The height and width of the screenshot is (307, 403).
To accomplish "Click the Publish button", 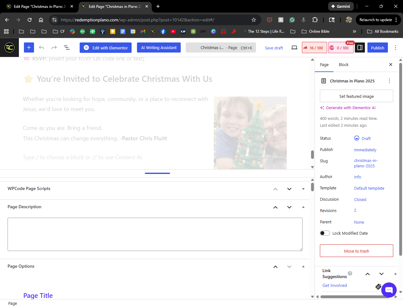I will coord(377,48).
